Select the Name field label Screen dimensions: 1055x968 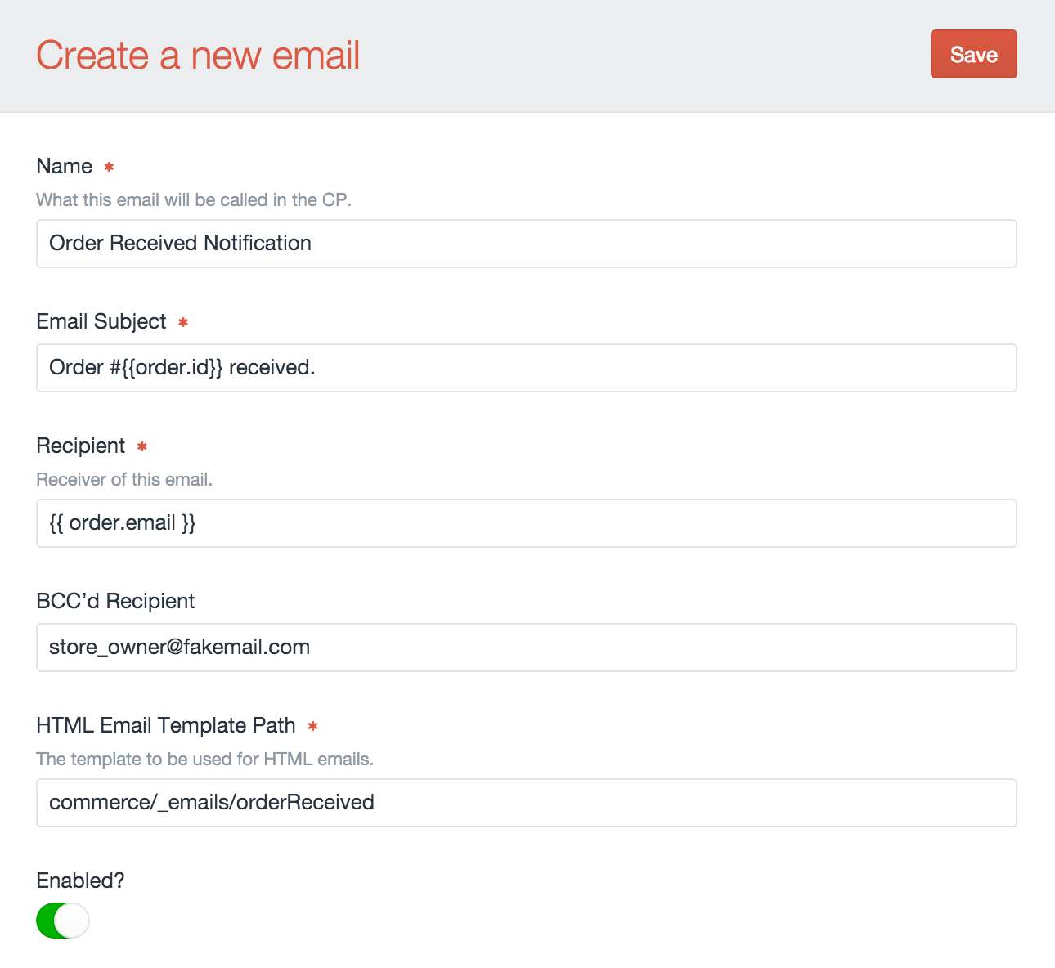[65, 166]
